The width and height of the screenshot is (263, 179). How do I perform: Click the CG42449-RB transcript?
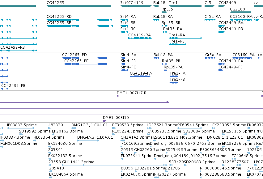[222, 32]
